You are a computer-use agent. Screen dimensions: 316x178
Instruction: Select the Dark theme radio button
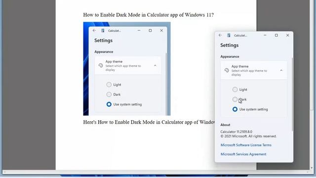pyautogui.click(x=235, y=99)
